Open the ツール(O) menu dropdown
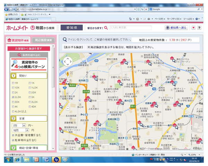208x166 pixels. tap(189, 19)
